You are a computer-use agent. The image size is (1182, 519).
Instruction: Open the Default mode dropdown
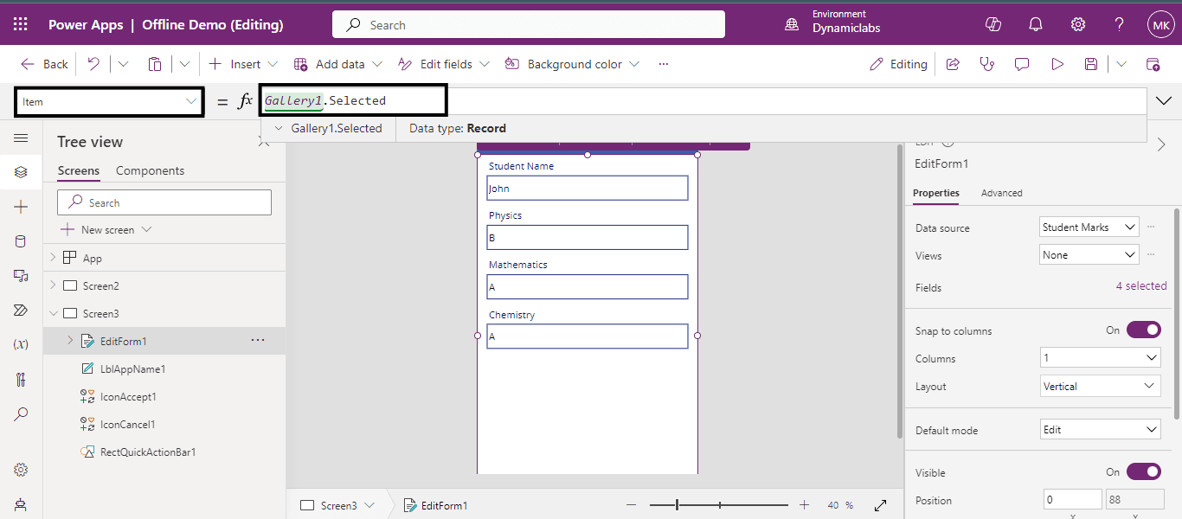pos(1100,430)
